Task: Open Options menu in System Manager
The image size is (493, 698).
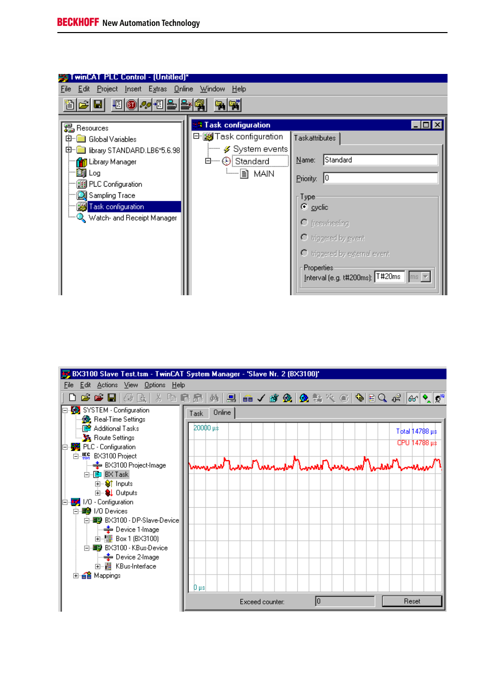Action: click(155, 385)
